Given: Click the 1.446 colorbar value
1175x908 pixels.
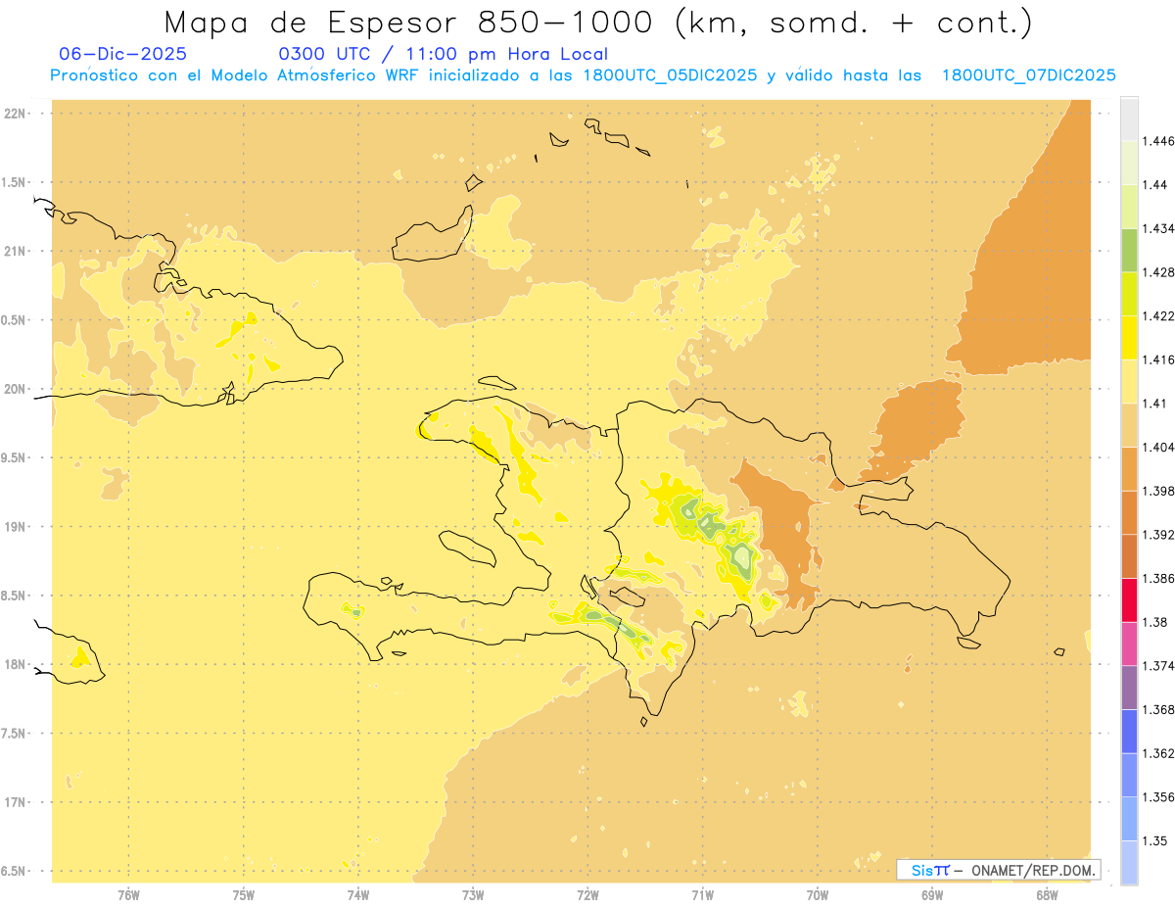Looking at the screenshot, I should click(x=1159, y=141).
